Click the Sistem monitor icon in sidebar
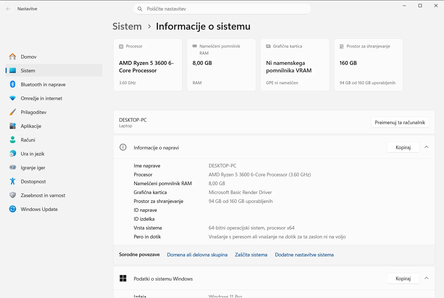444x298 pixels. tap(12, 70)
